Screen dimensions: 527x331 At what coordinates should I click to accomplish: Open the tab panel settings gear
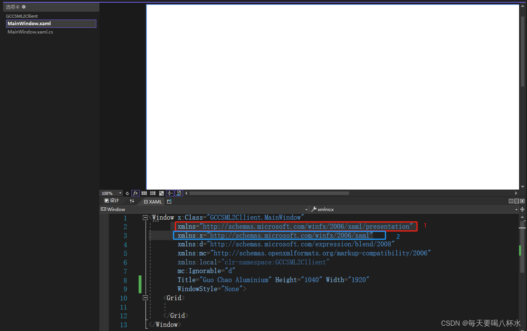[x=24, y=7]
